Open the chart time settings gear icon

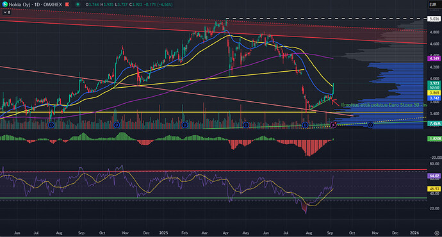coord(437,233)
